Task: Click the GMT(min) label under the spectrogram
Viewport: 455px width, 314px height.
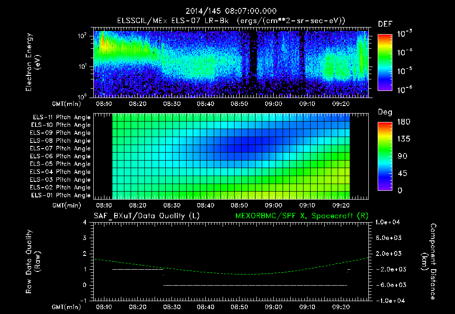Action: point(67,104)
